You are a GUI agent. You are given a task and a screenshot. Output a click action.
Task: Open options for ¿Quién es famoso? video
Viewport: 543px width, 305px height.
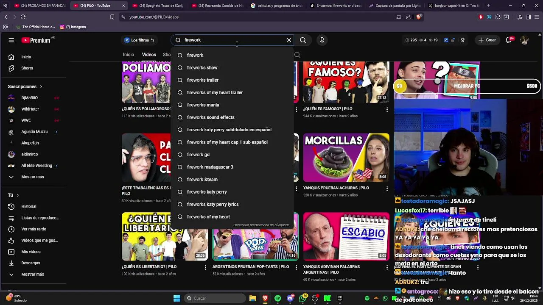(387, 109)
